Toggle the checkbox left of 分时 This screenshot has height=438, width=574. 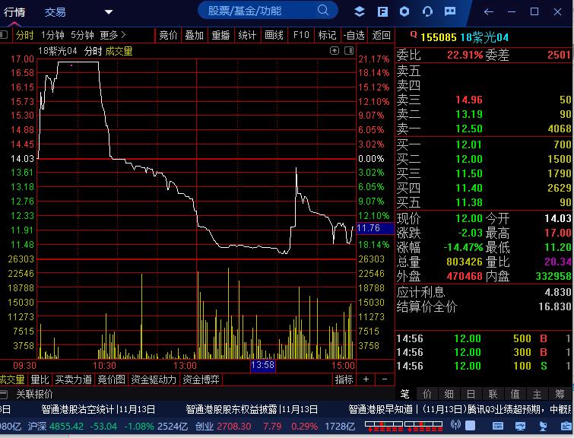coord(4,35)
